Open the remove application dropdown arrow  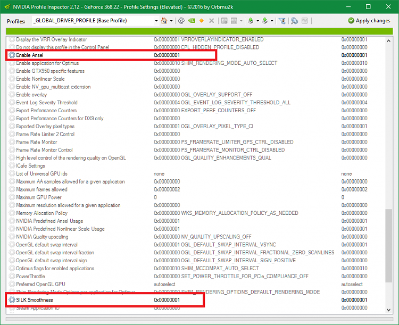[240, 21]
